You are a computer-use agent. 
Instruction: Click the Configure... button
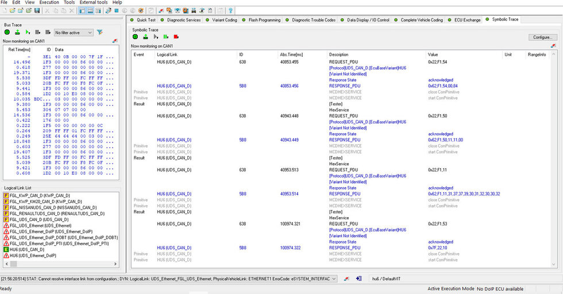pos(542,37)
